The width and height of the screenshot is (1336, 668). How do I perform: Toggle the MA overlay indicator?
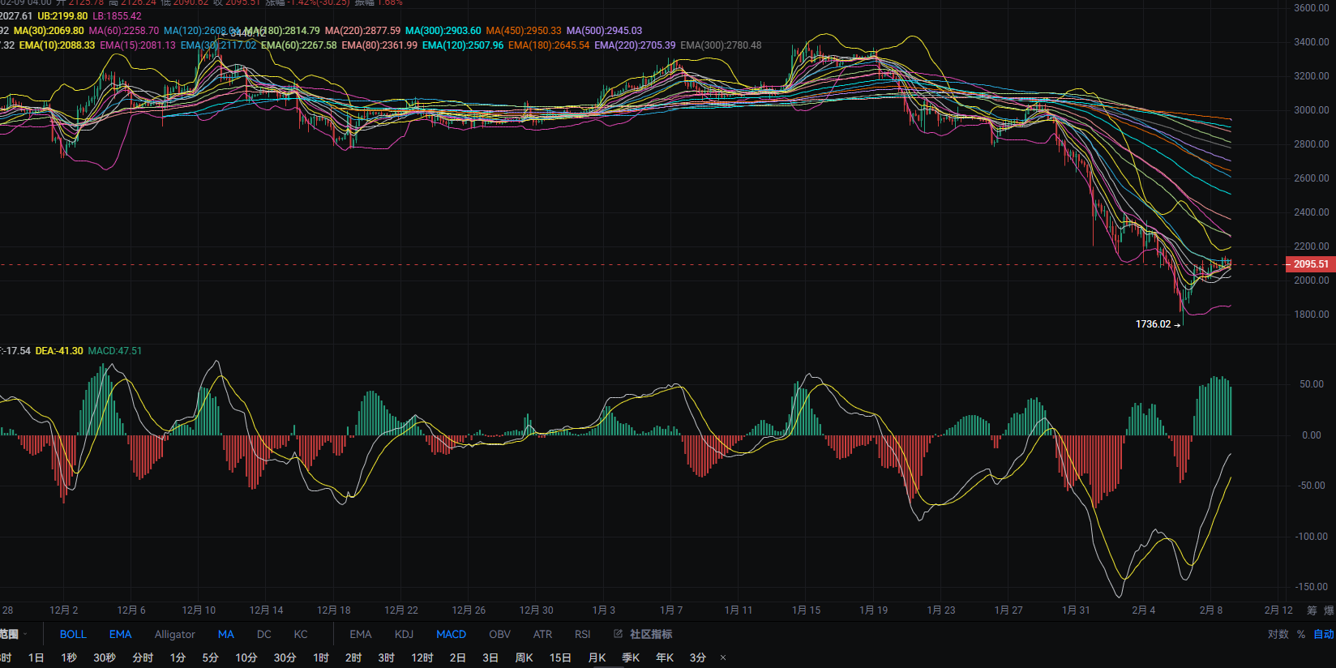(226, 634)
